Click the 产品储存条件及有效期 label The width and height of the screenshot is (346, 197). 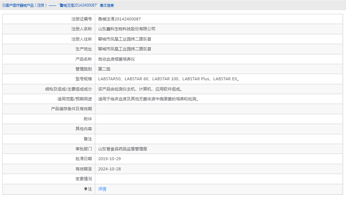(72, 109)
